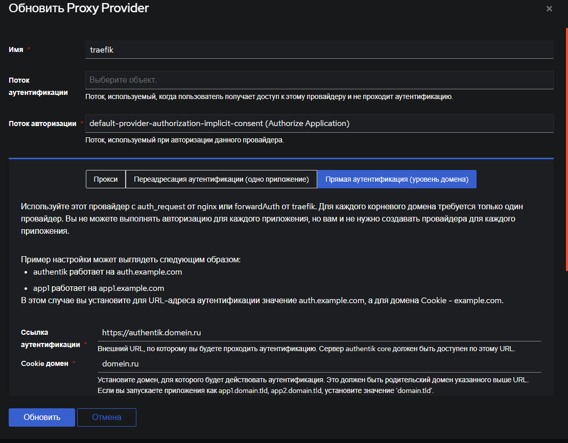568x443 pixels.
Task: Click the Имя field containing traefik
Action: coord(319,50)
